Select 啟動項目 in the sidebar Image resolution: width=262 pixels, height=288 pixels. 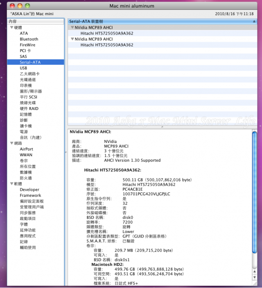tap(28, 219)
